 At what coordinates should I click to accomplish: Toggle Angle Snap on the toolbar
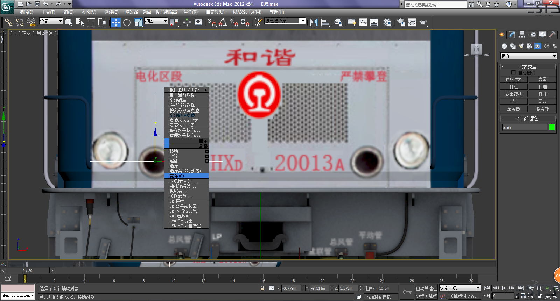(x=223, y=22)
